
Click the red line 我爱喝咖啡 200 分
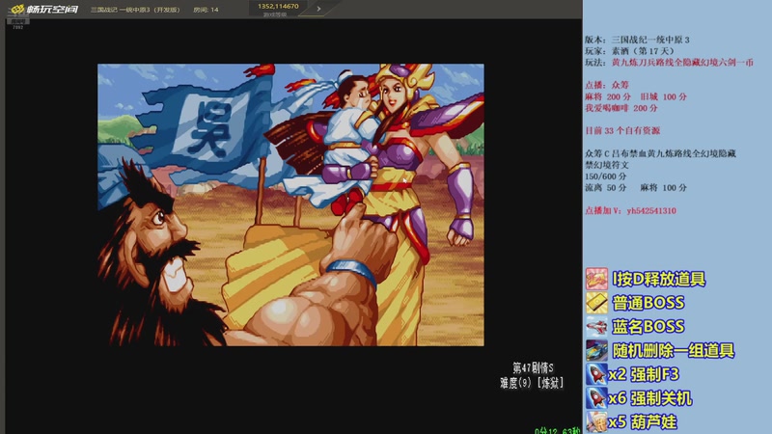tap(620, 108)
